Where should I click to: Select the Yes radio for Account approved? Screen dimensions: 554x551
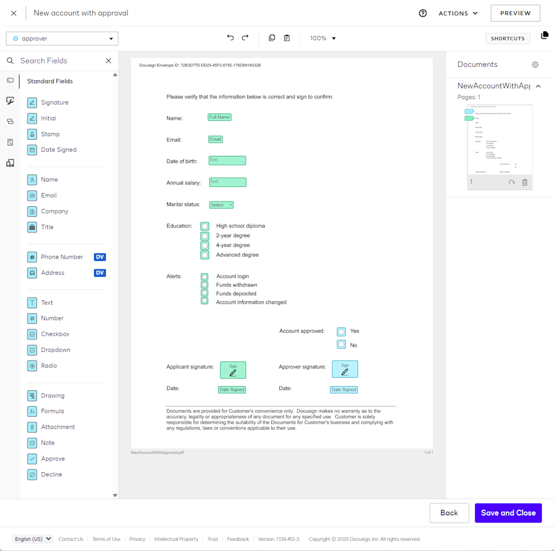click(x=341, y=330)
